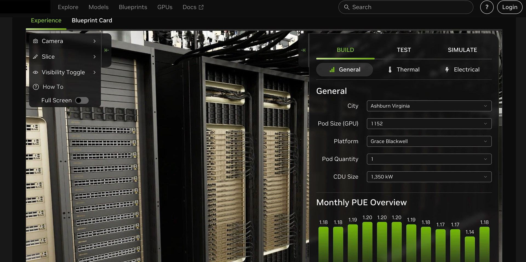
Task: Expand the Camera submenu chevron
Action: [x=95, y=41]
